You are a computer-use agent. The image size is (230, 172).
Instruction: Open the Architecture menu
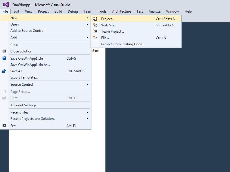121,11
